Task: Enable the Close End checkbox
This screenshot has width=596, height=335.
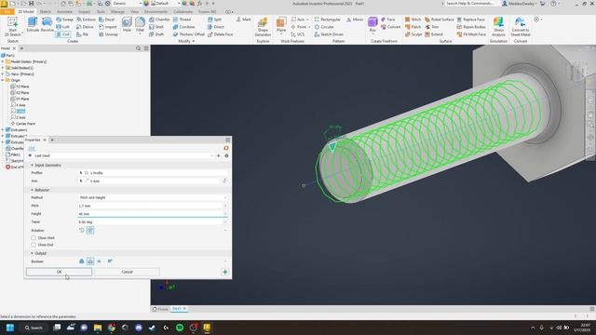Action: pyautogui.click(x=34, y=245)
